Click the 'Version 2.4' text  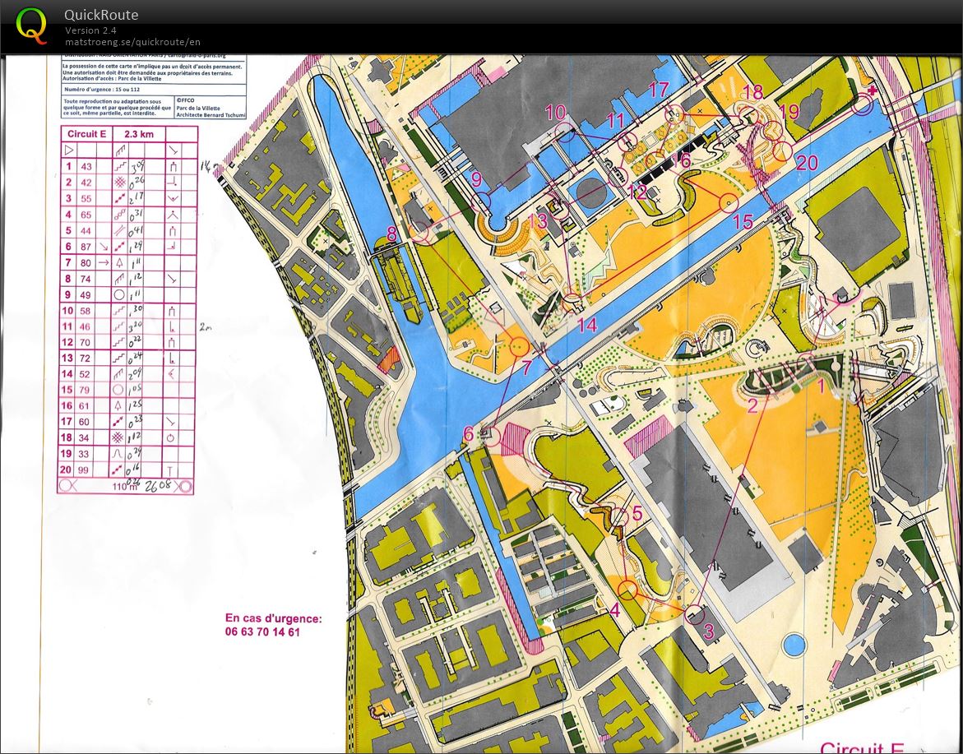(91, 30)
